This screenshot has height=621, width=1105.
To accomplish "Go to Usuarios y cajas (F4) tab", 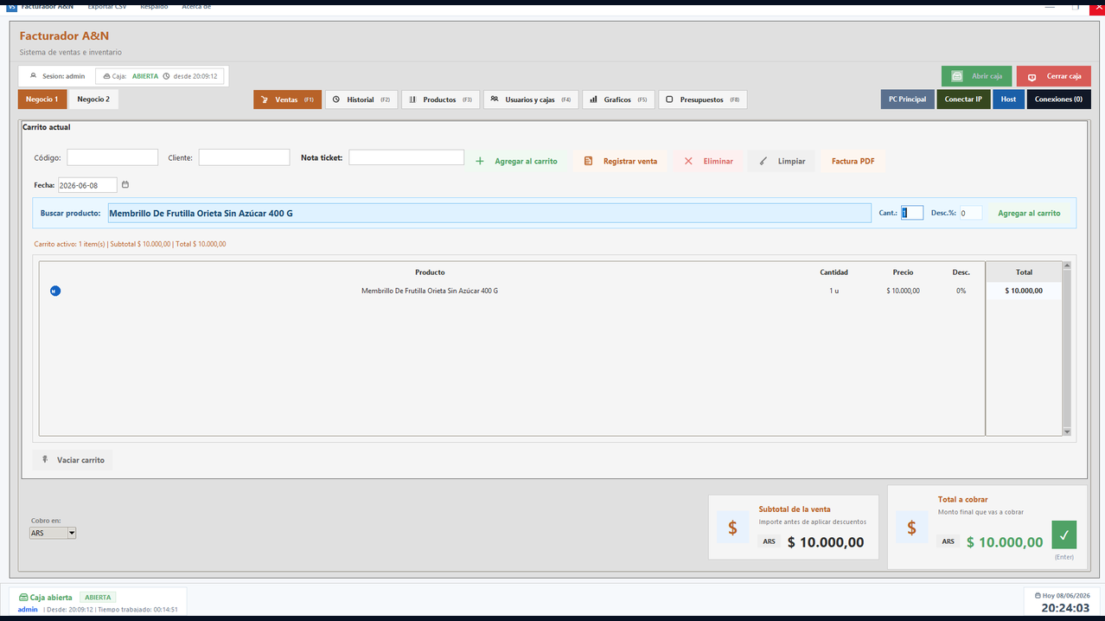I will tap(531, 99).
